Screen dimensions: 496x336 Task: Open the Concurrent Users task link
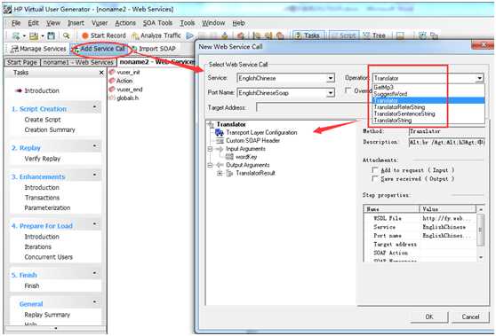click(48, 257)
